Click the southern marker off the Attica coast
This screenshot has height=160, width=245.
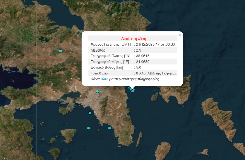pos(109,128)
